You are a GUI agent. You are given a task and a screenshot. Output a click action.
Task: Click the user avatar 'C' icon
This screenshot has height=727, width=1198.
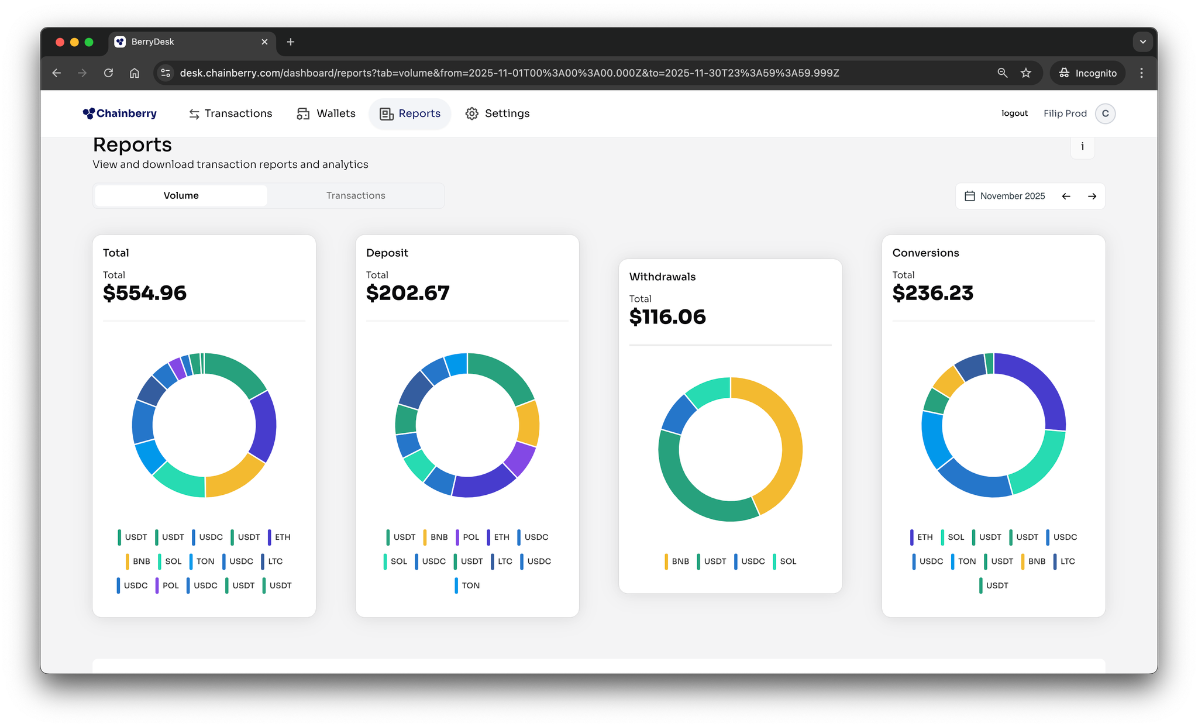point(1105,113)
